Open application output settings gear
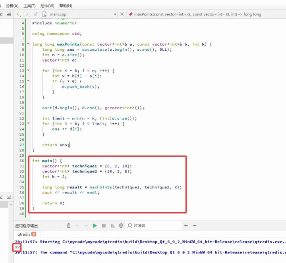 point(121,225)
